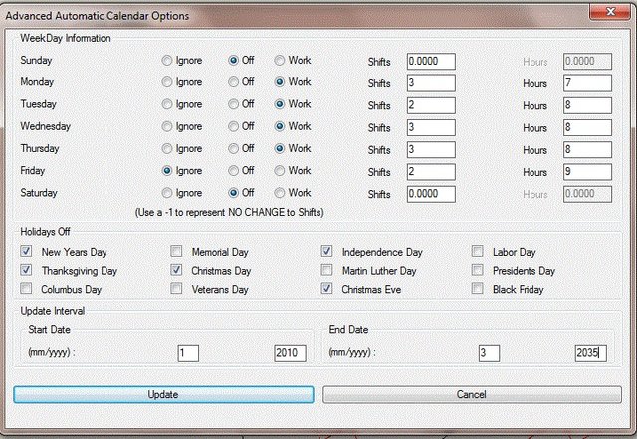The image size is (637, 439).
Task: Cancel the calendar options dialog
Action: coord(472,395)
